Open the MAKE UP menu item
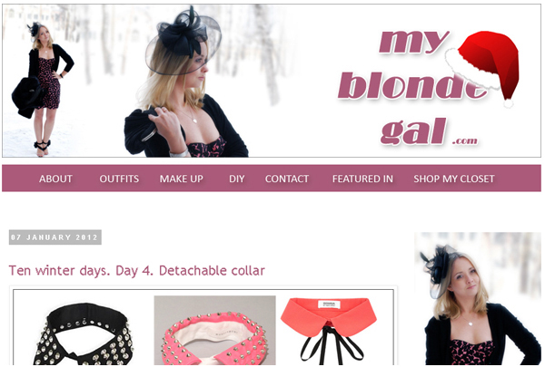 click(182, 179)
